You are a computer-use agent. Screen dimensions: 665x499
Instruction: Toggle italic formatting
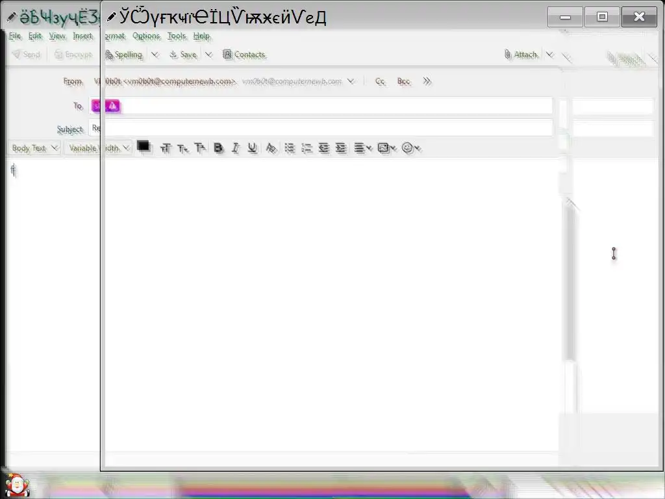(235, 147)
